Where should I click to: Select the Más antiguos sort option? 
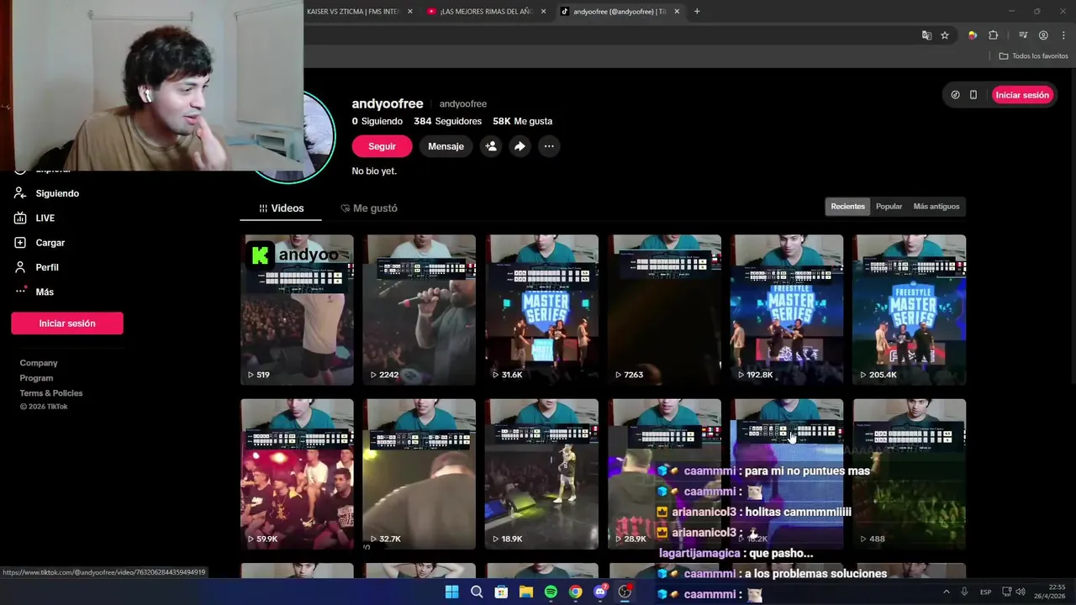[x=936, y=207]
